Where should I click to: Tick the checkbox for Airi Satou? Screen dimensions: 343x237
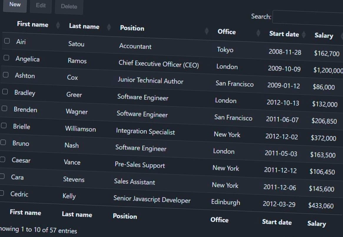pyautogui.click(x=7, y=41)
